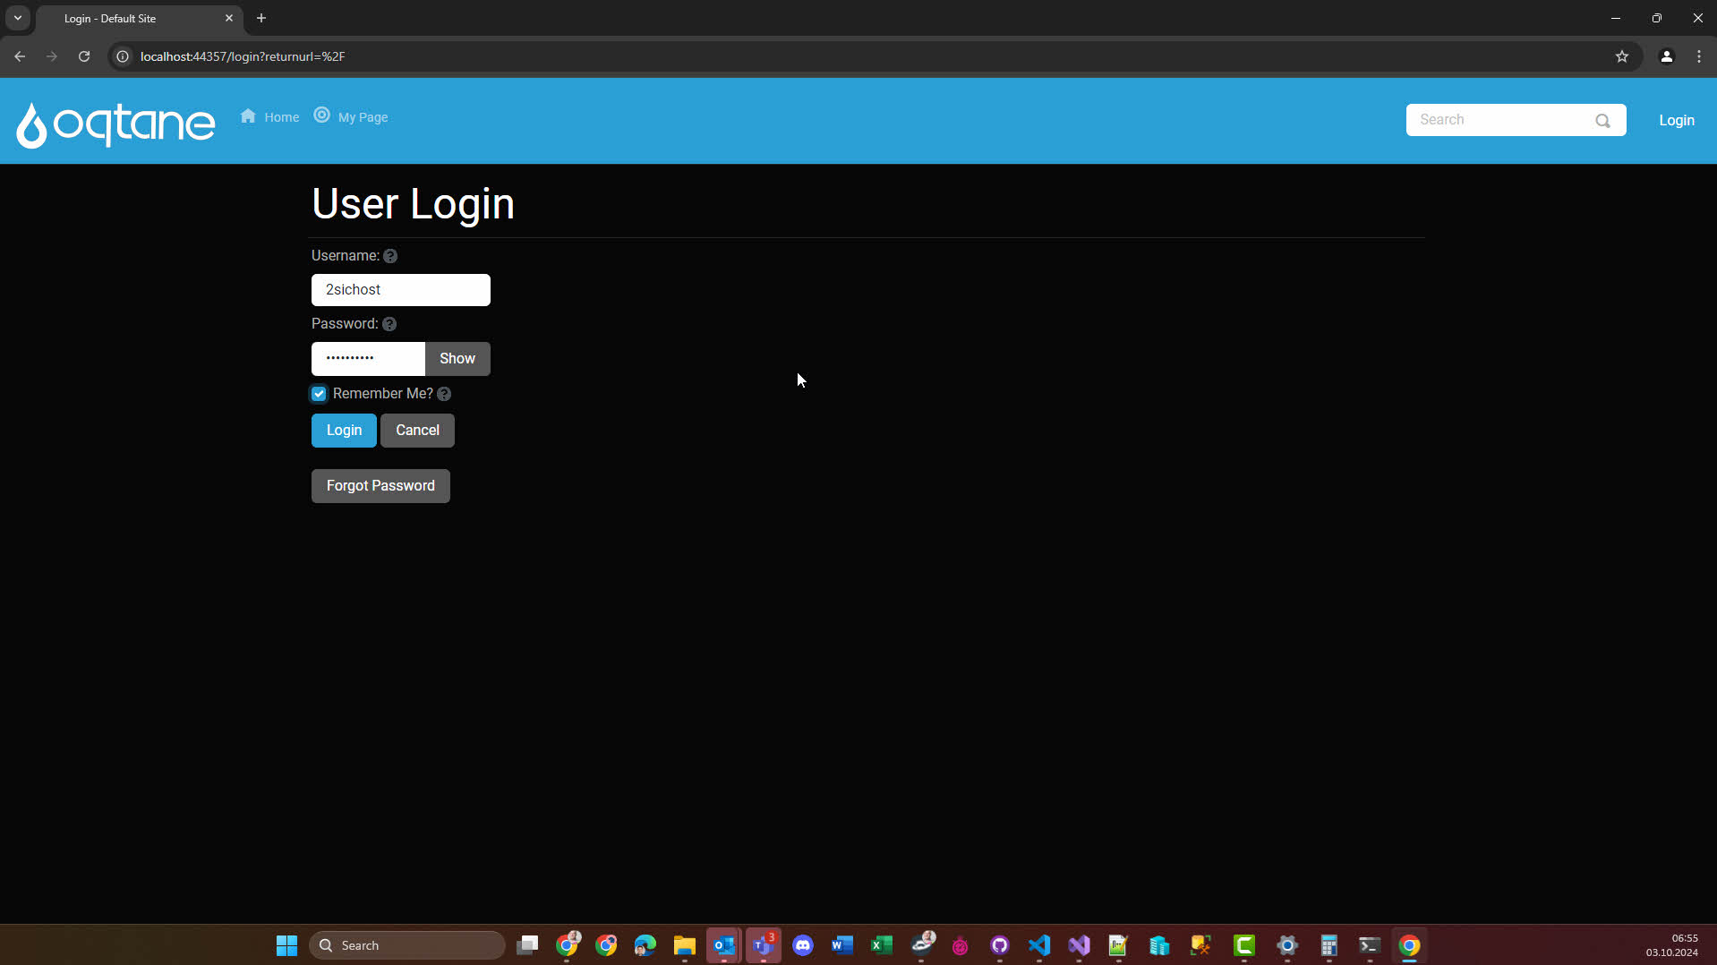
Task: Open Discord from the taskbar
Action: 802,945
